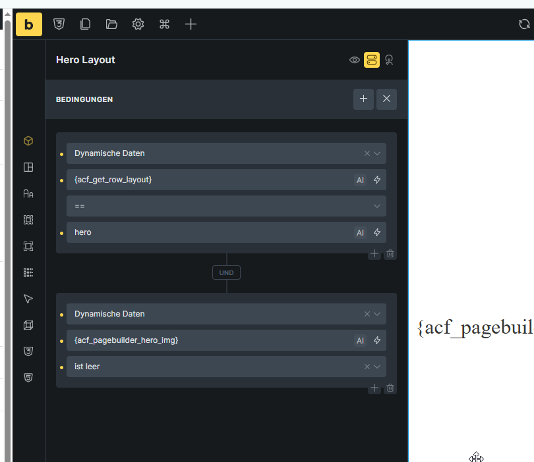Toggle the yellow conditions icon in panel header
This screenshot has width=534, height=462.
372,60
